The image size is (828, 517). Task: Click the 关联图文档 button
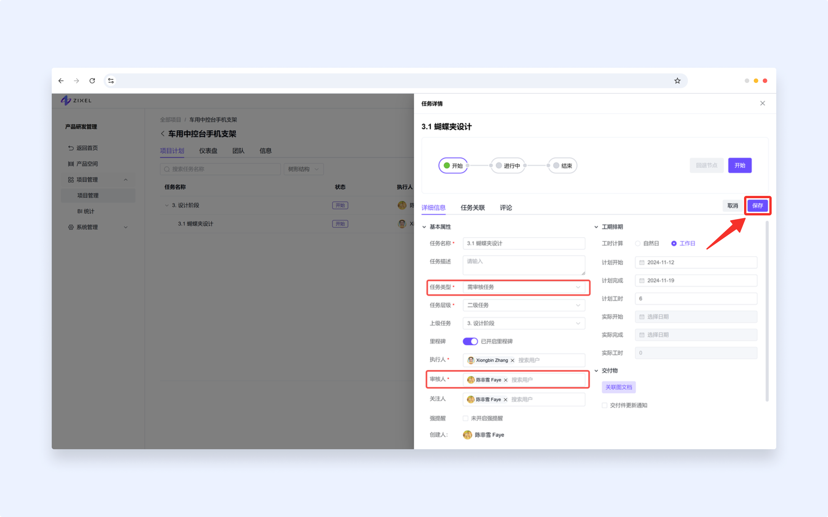(x=619, y=387)
